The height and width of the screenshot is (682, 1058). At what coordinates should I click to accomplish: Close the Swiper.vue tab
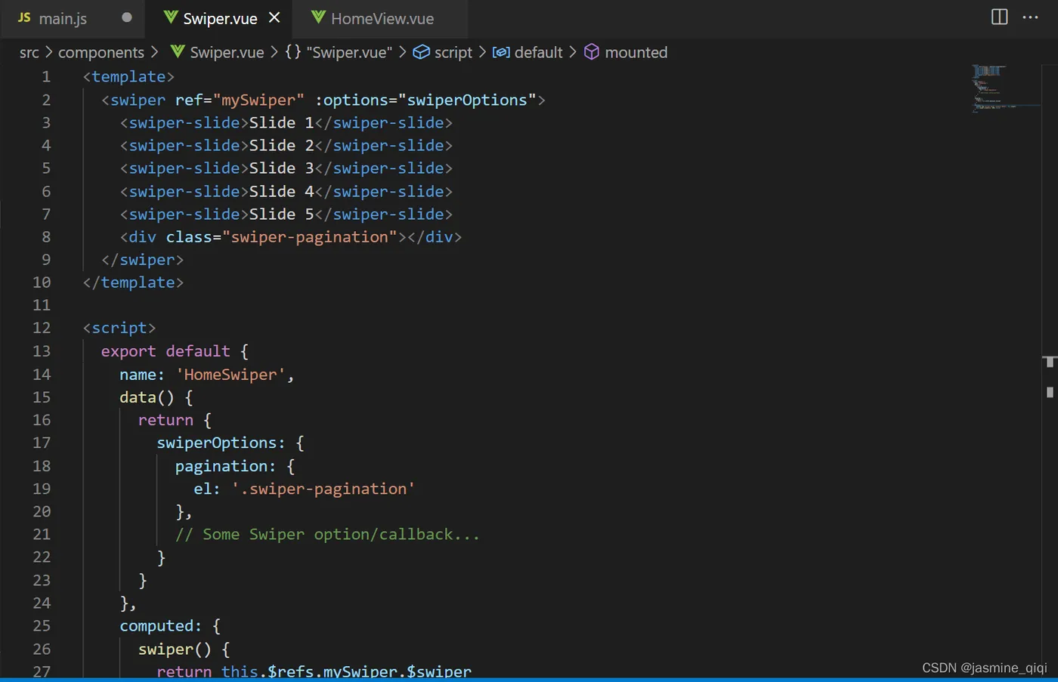pos(274,18)
